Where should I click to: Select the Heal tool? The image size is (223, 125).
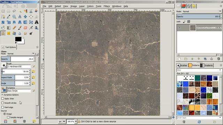(x=9, y=33)
